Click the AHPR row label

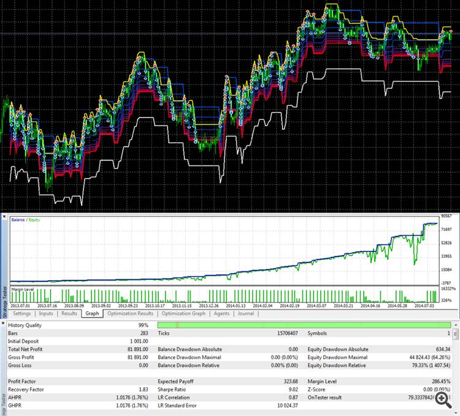coord(15,398)
